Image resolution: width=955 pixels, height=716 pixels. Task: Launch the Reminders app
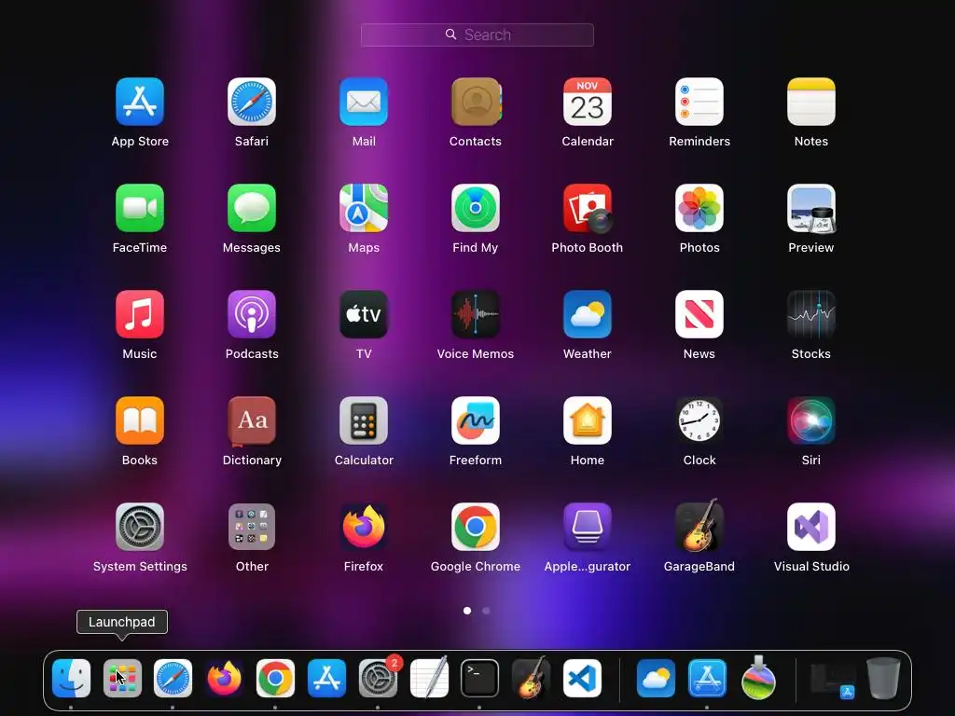click(x=699, y=102)
